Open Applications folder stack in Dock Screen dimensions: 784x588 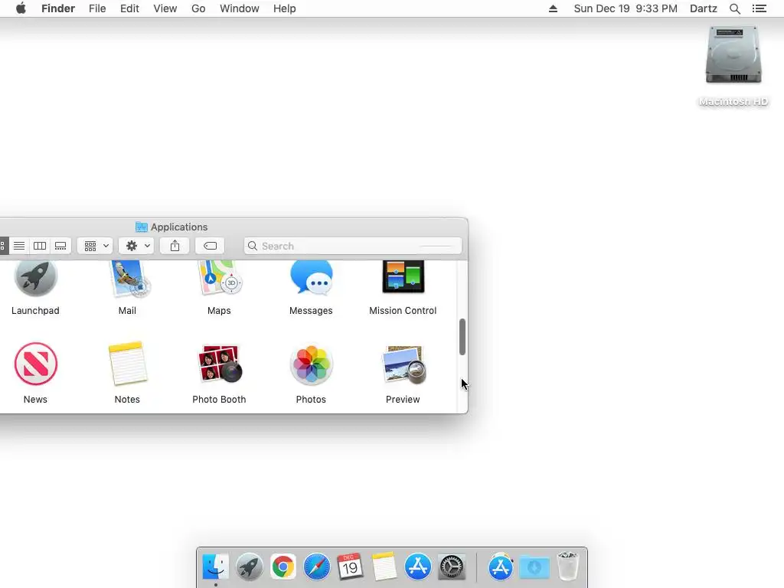point(501,567)
